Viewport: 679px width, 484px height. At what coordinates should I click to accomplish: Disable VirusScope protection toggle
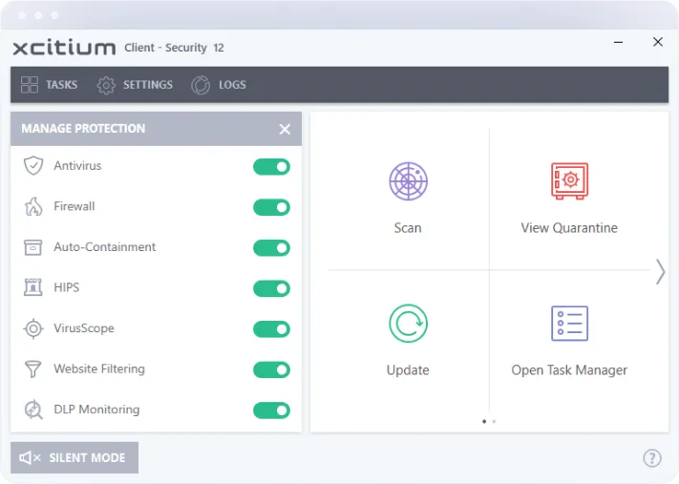(x=271, y=329)
